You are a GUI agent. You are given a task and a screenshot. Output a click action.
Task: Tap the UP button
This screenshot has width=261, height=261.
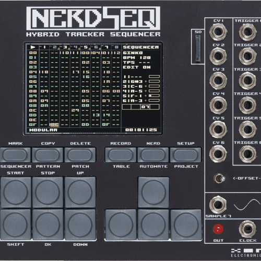tap(80, 192)
